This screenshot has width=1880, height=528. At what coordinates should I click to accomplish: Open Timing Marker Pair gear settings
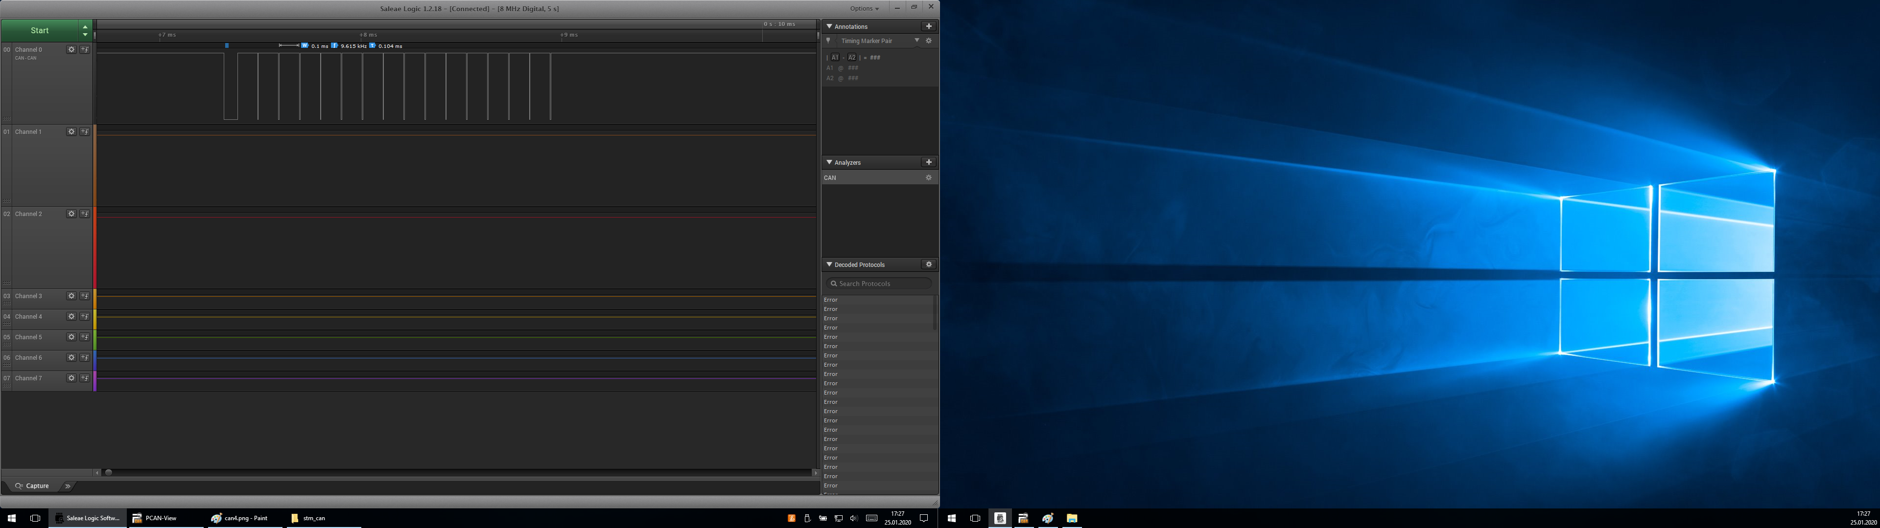point(928,41)
